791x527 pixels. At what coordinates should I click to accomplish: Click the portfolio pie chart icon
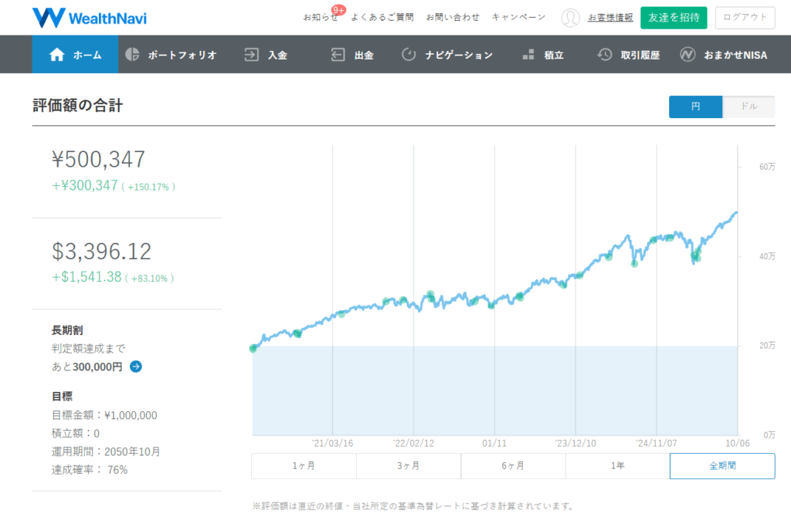point(132,55)
